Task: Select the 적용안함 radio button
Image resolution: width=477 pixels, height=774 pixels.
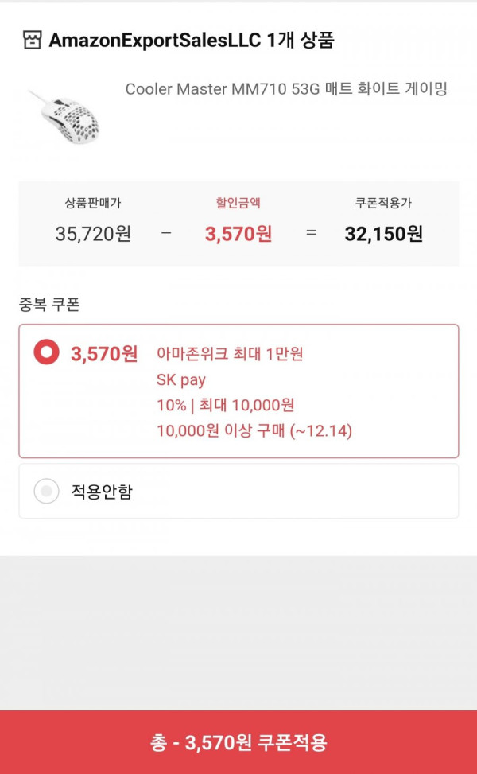Action: click(46, 491)
